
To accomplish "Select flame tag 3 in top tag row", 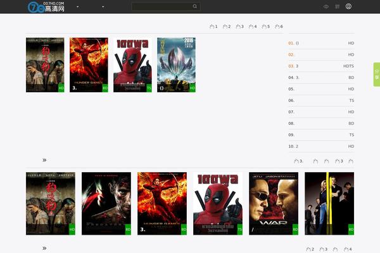I will click(239, 27).
